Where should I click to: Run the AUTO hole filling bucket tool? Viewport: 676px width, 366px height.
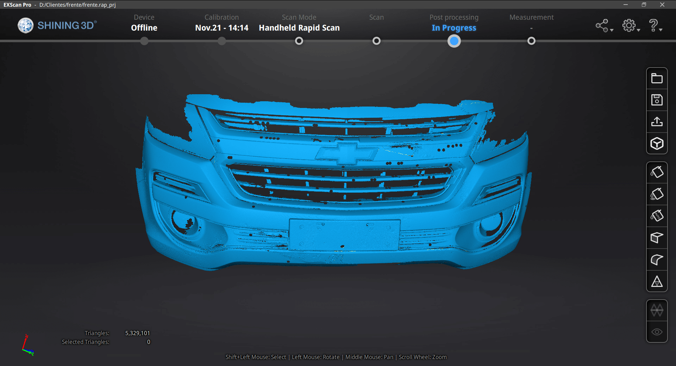657,216
